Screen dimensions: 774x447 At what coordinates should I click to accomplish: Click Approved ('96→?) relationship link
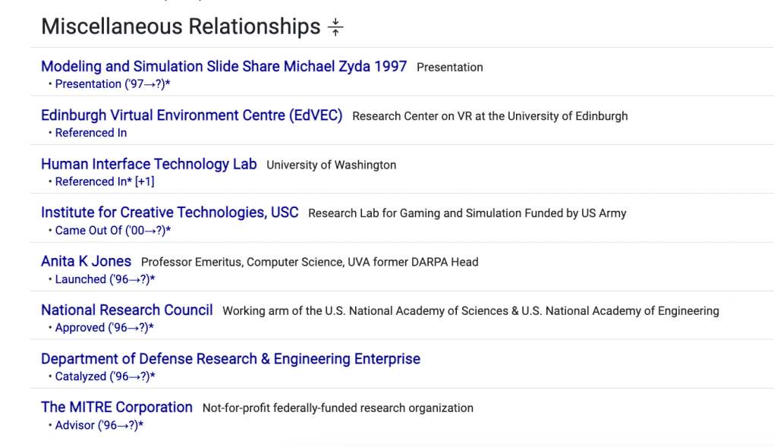point(105,328)
